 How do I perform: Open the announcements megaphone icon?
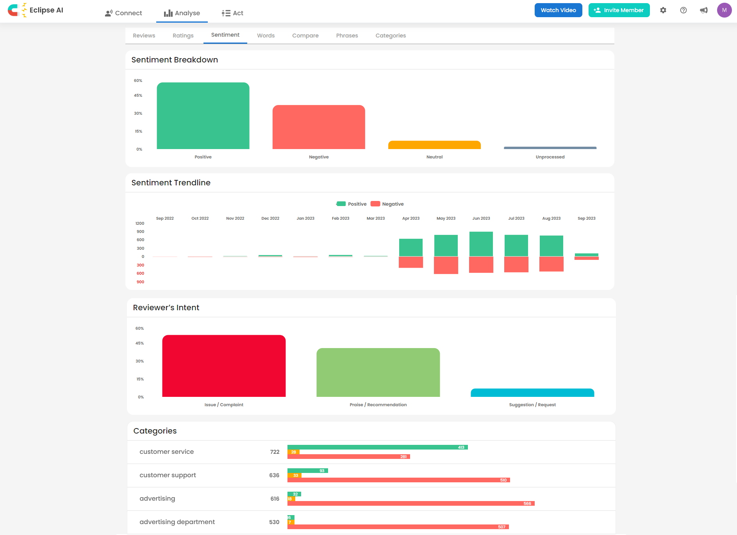(704, 10)
